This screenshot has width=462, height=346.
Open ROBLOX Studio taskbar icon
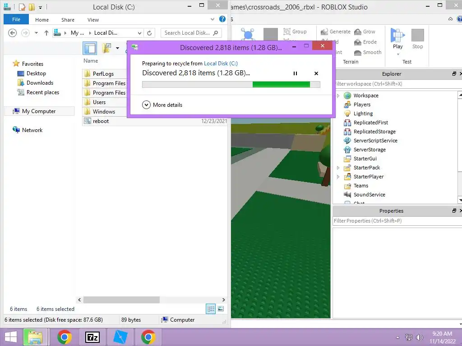[120, 337]
